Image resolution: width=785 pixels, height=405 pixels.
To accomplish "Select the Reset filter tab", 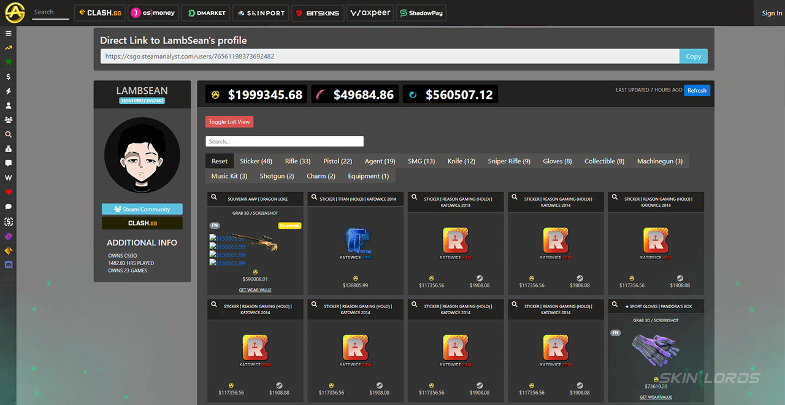I will (x=220, y=161).
